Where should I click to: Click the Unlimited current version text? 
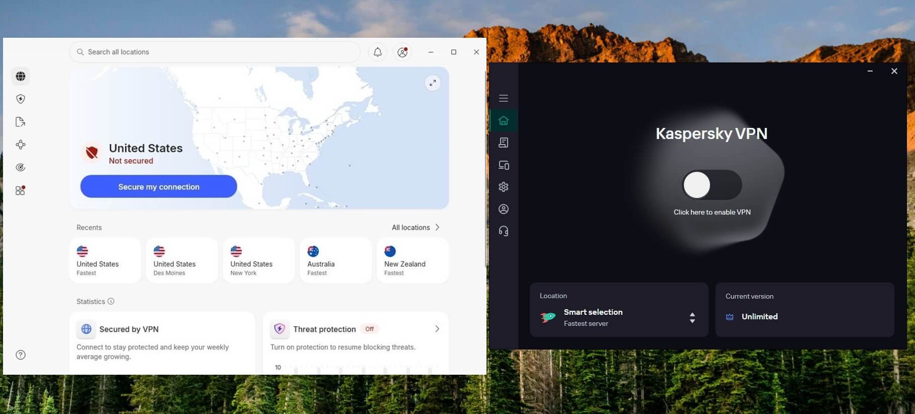(x=759, y=317)
